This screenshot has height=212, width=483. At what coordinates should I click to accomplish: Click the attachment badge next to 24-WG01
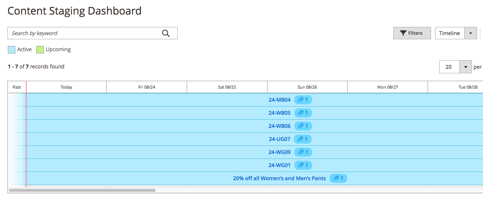coord(303,165)
